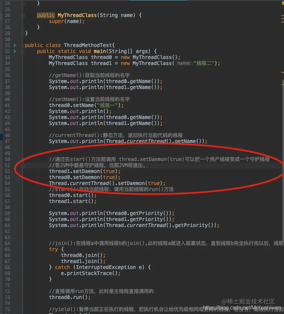
Task: Click thread1.join() statement
Action: tap(83, 261)
